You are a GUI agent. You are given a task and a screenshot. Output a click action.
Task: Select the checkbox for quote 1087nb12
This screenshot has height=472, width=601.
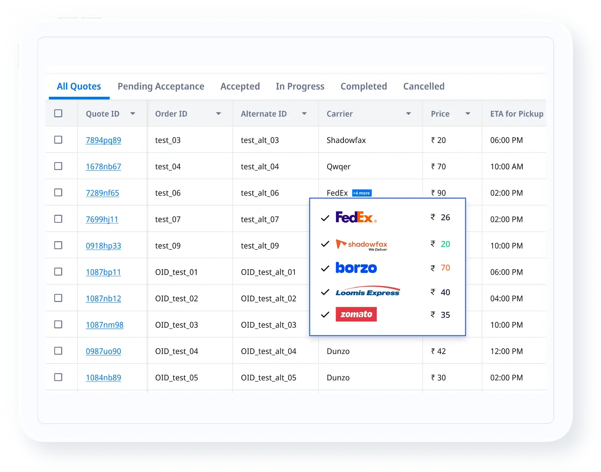(x=58, y=298)
